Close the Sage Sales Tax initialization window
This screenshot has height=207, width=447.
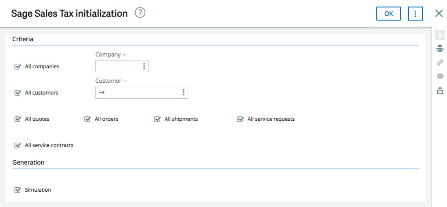pyautogui.click(x=439, y=13)
